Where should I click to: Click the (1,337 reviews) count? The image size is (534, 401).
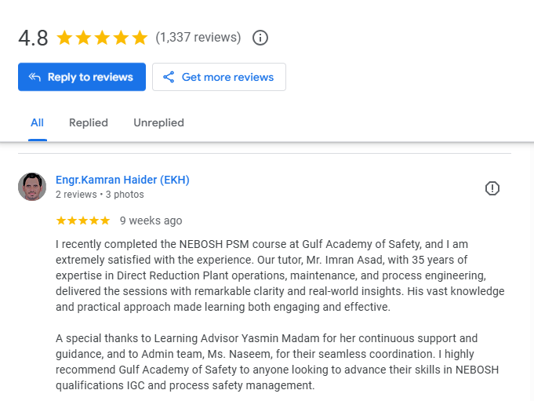[x=198, y=38]
